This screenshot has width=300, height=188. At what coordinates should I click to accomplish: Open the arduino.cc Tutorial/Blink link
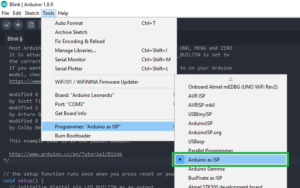click(x=66, y=154)
